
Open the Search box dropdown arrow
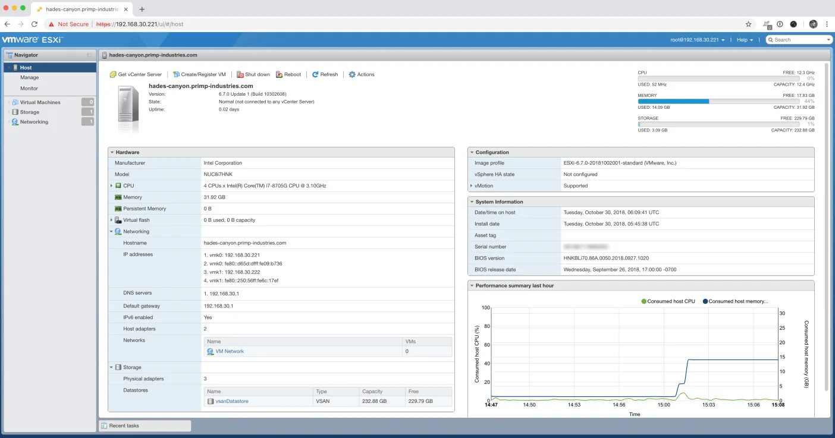pyautogui.click(x=828, y=40)
